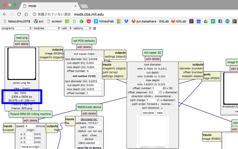
Task: Click the port field showing 1234
Action: coord(94,127)
